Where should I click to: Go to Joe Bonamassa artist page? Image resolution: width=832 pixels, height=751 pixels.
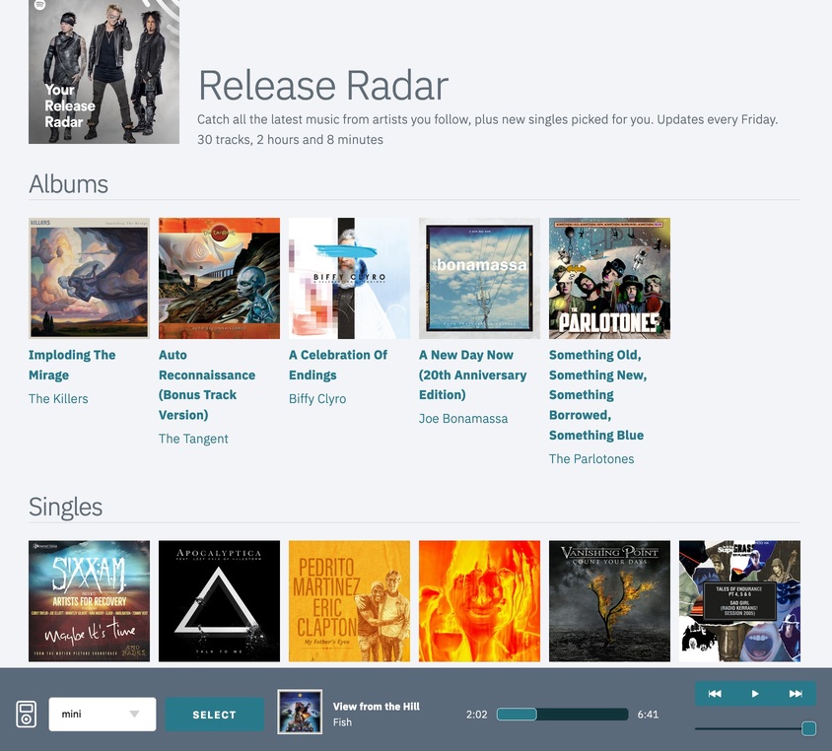coord(463,419)
